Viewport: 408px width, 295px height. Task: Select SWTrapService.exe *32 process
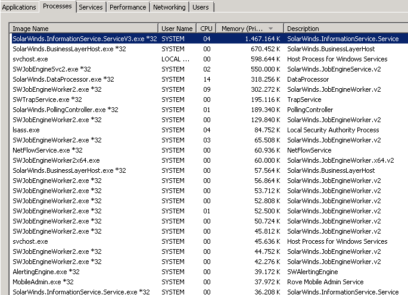pos(209,100)
